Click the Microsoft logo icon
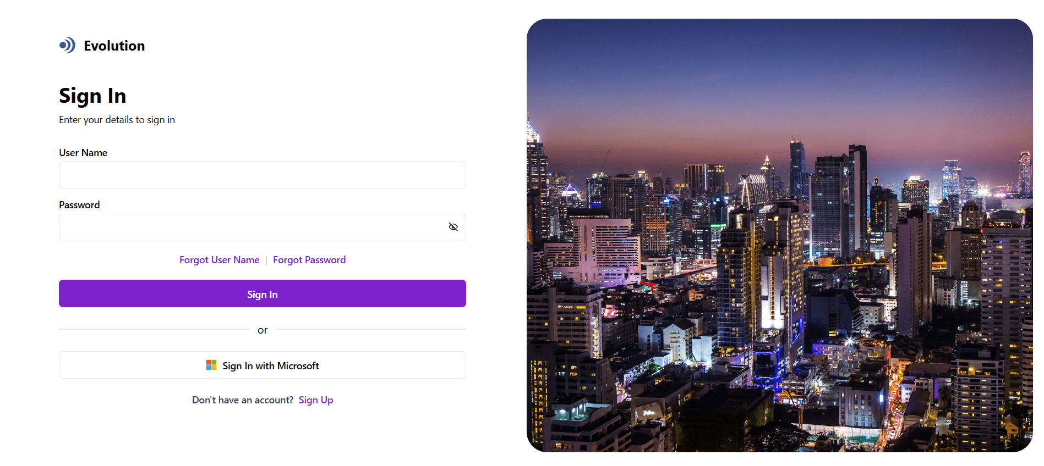The width and height of the screenshot is (1044, 466). [x=211, y=365]
